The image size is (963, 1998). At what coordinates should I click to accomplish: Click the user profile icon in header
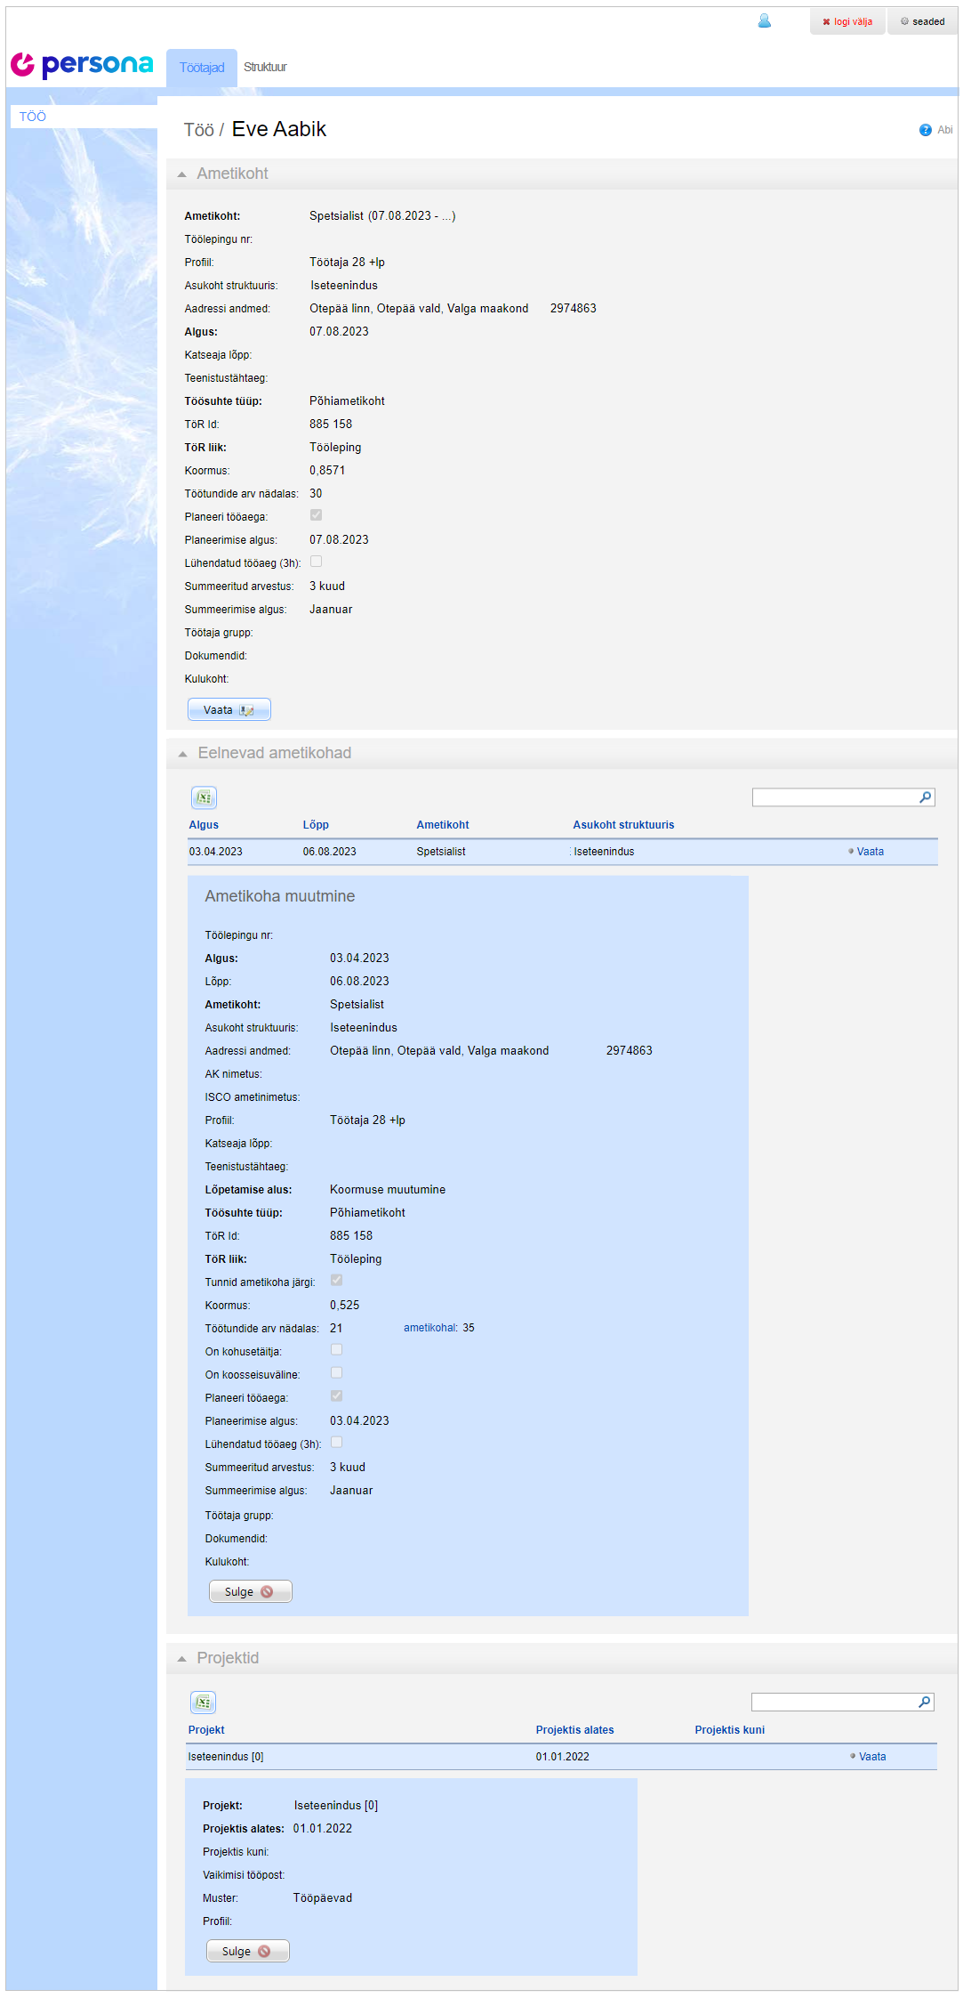pos(764,21)
